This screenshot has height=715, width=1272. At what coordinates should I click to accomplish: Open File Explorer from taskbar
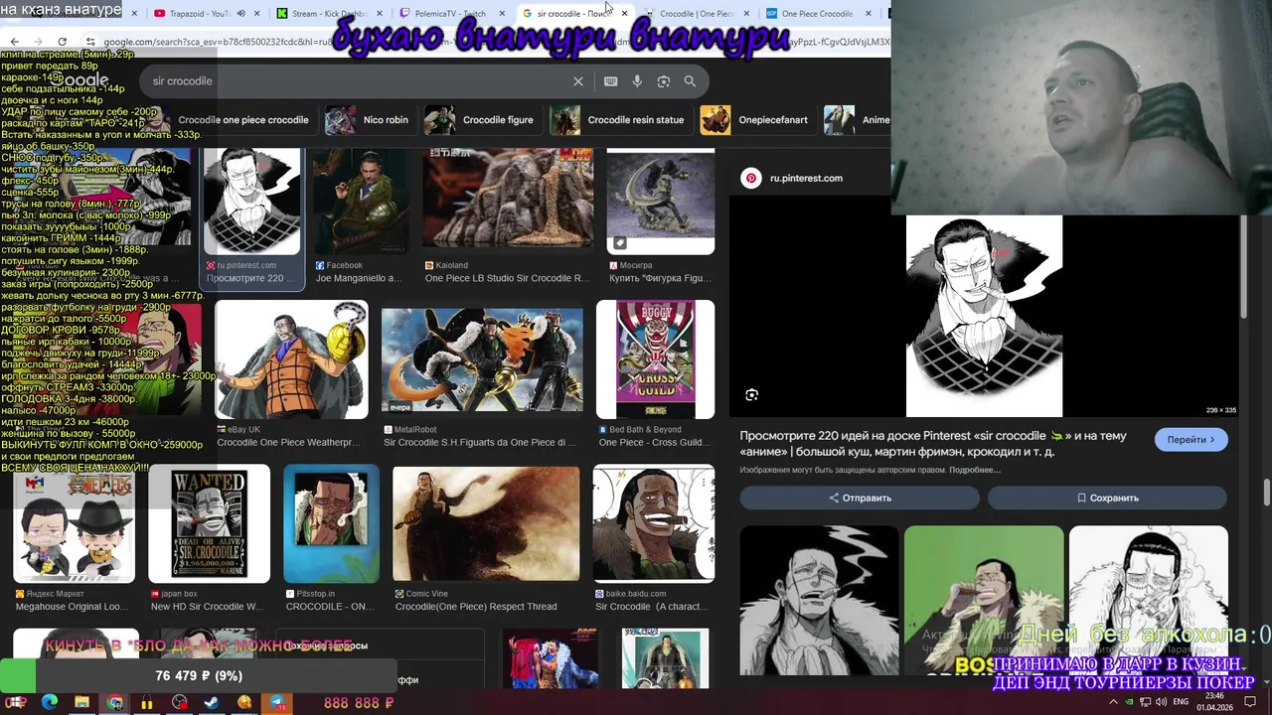[x=81, y=702]
